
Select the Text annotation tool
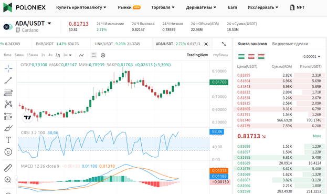click(8, 140)
